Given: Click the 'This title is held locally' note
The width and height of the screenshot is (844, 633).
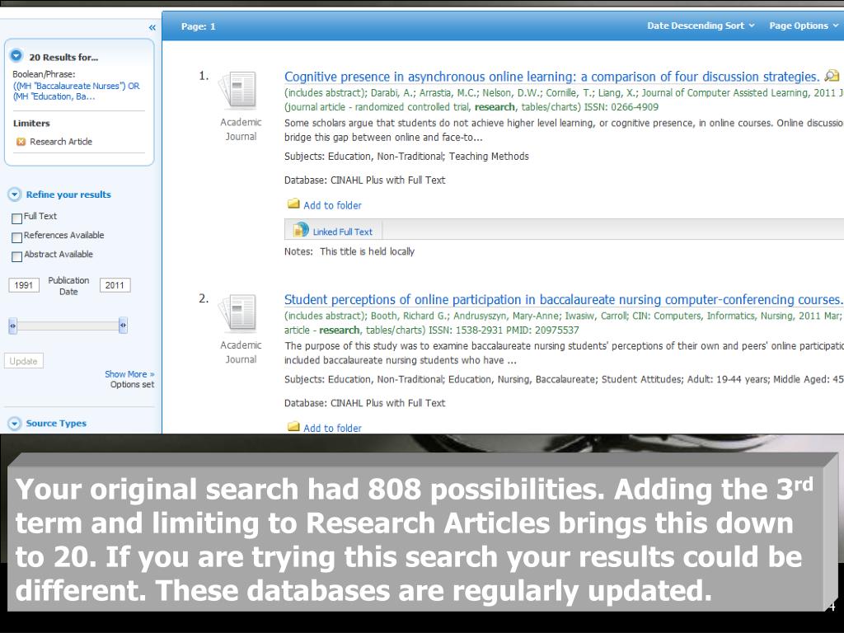Looking at the screenshot, I should click(367, 251).
